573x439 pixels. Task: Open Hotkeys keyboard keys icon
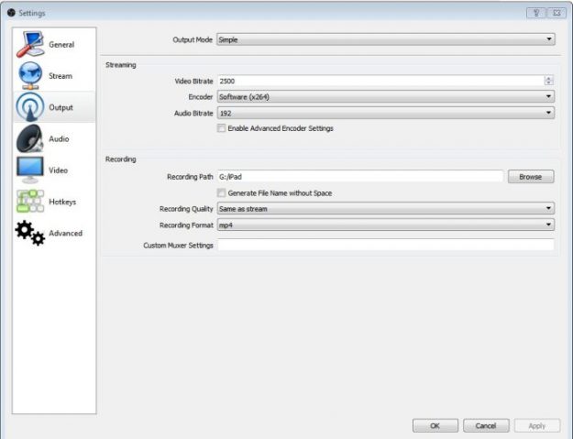click(30, 202)
